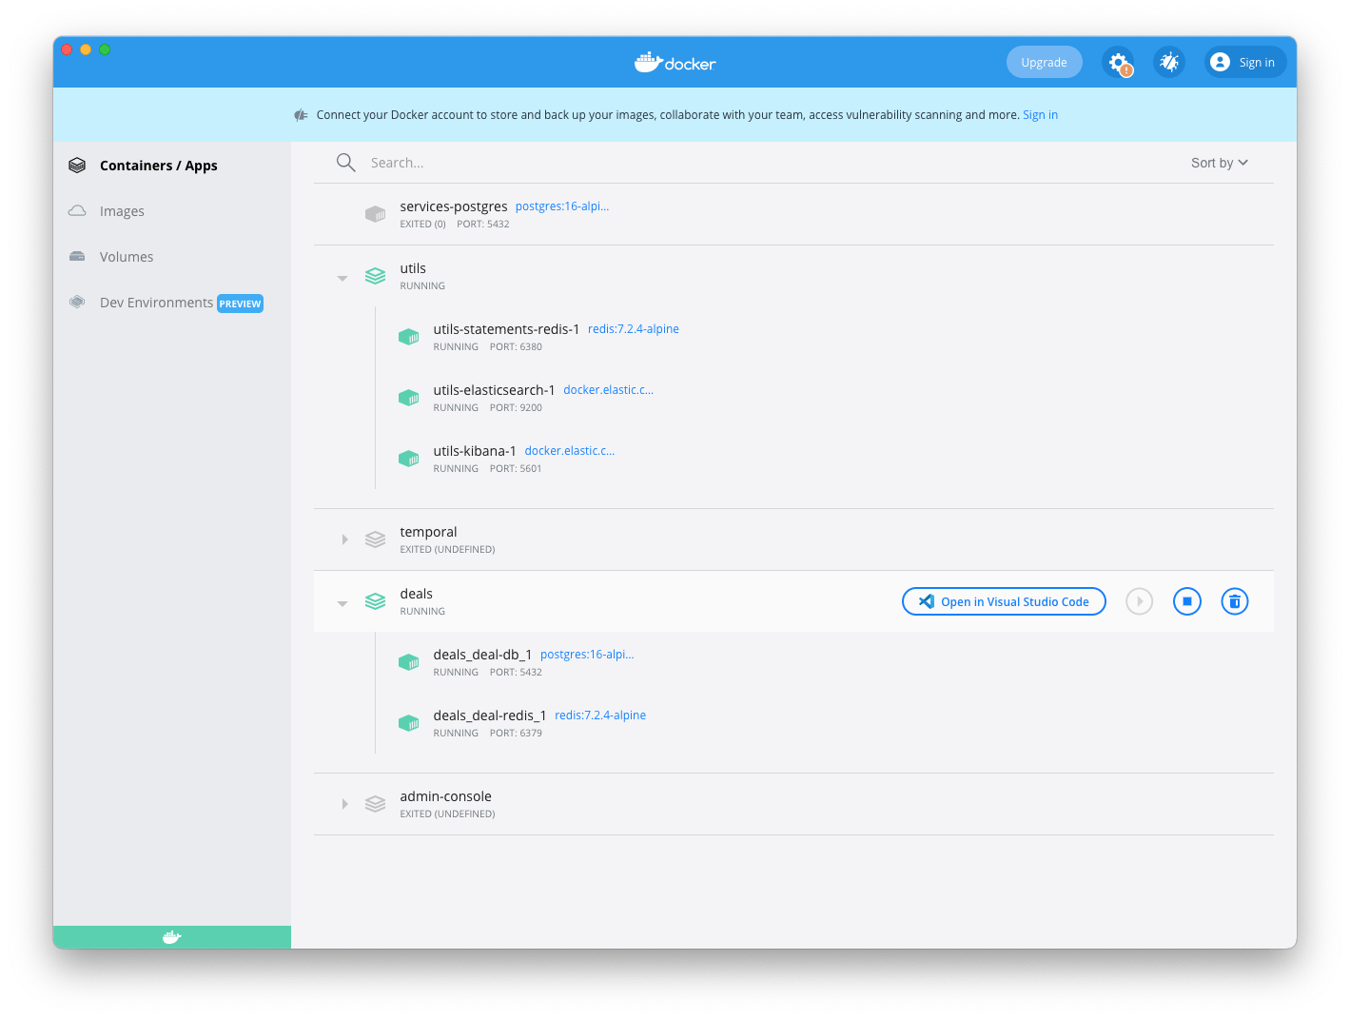Click services-postgres container icon

point(376,214)
